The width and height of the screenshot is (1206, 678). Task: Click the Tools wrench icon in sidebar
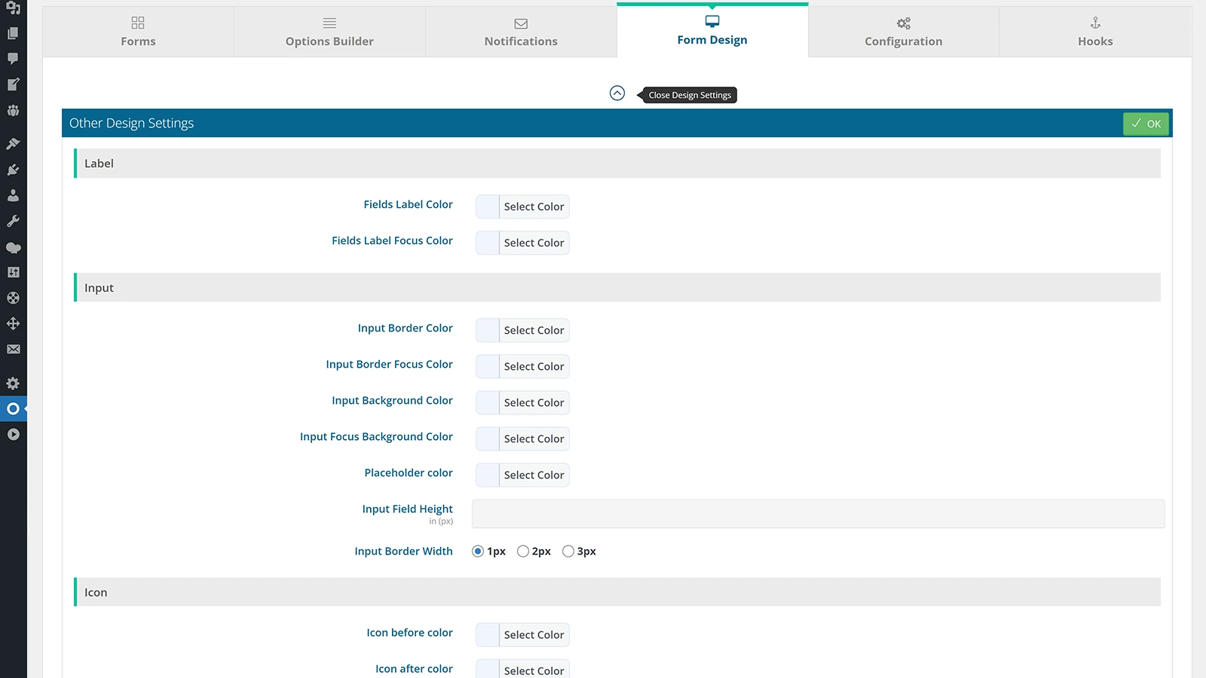(13, 220)
